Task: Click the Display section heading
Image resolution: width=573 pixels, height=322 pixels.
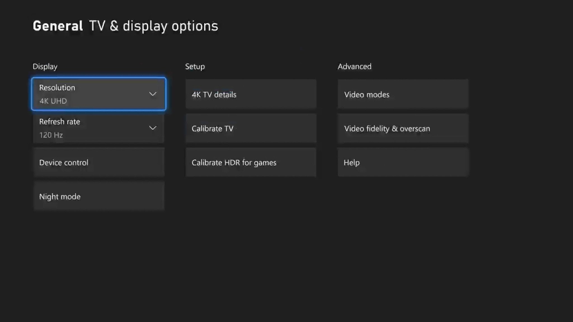Action: tap(45, 67)
